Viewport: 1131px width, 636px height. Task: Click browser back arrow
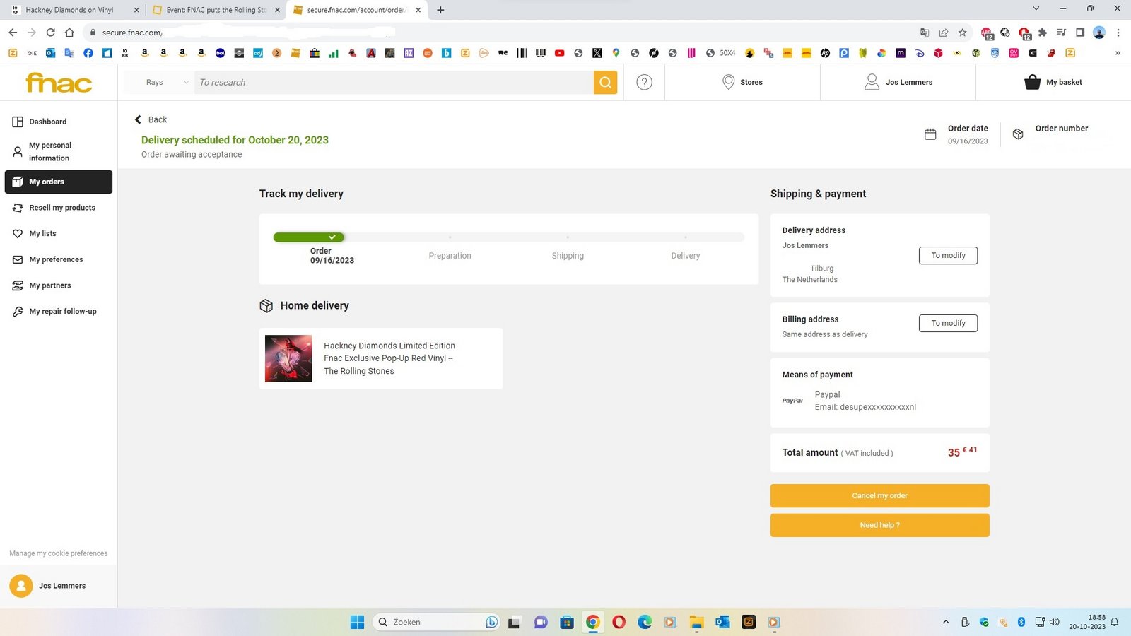[13, 33]
